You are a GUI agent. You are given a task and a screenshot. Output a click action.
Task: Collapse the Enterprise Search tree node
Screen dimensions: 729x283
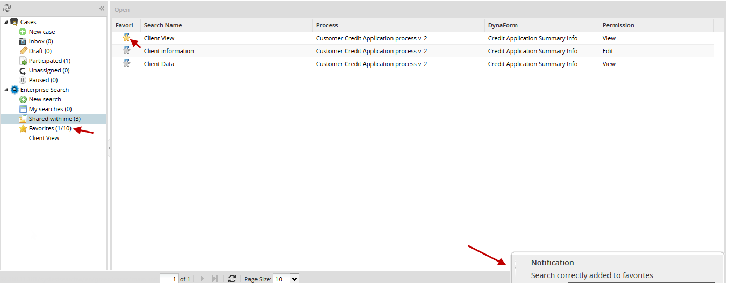[x=6, y=90]
